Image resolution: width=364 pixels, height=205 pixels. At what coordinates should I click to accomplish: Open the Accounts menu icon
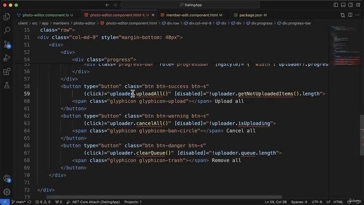click(x=7, y=178)
